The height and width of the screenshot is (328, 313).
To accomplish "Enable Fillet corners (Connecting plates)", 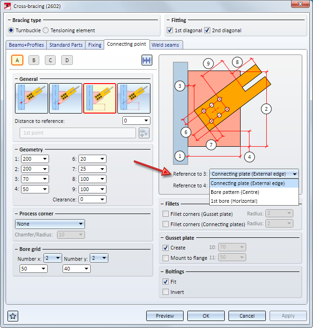I will pos(165,224).
